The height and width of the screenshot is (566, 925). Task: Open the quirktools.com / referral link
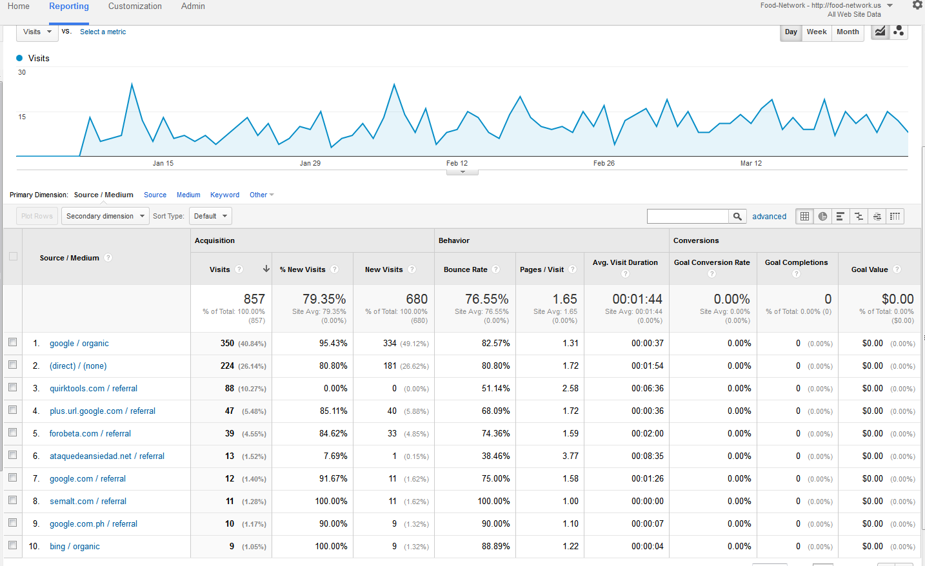tap(94, 389)
